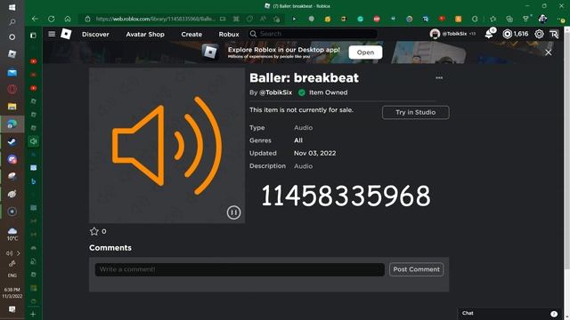
Task: Click the Updated date Nov 03, 2022
Action: [x=314, y=153]
